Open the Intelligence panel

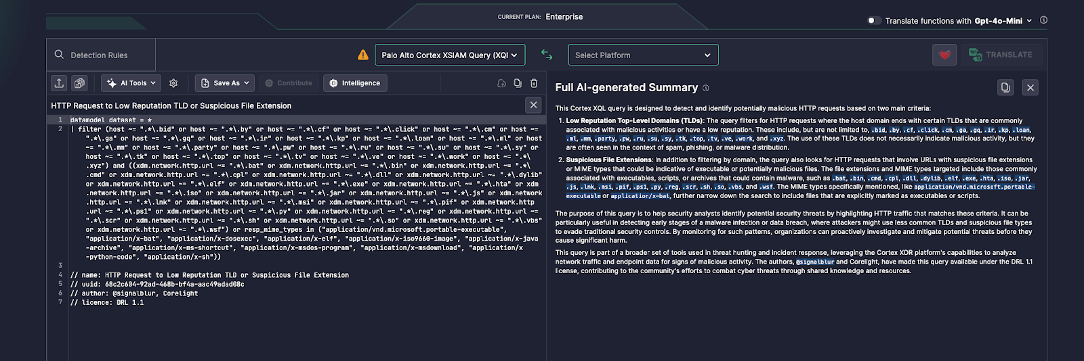[x=354, y=83]
